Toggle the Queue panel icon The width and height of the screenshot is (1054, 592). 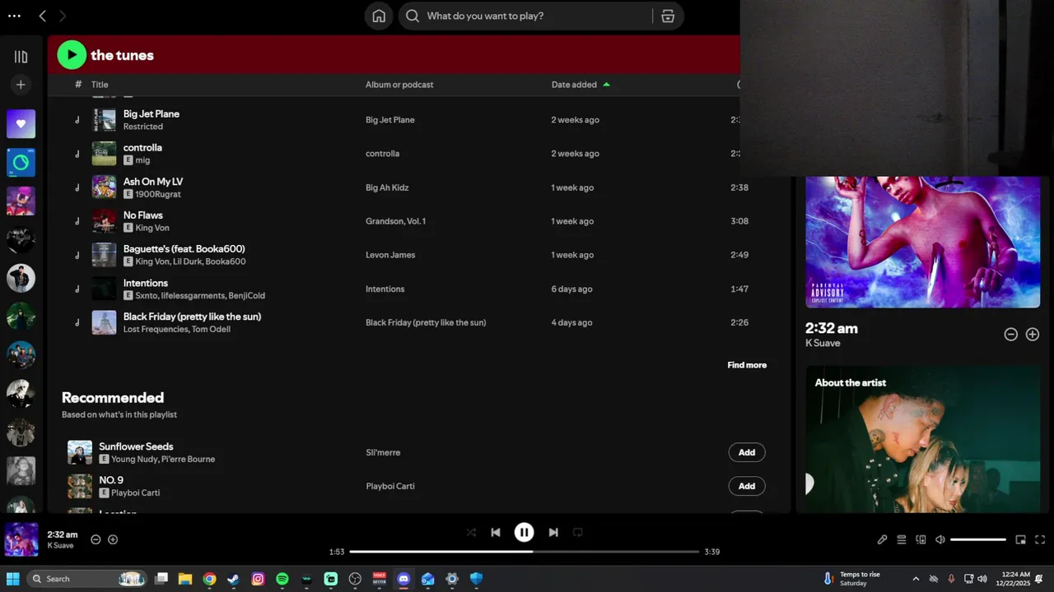(902, 539)
